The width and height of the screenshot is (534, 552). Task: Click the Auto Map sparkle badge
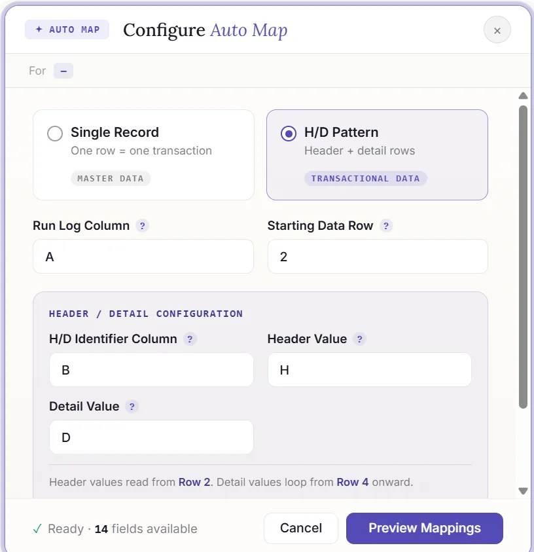pos(67,29)
